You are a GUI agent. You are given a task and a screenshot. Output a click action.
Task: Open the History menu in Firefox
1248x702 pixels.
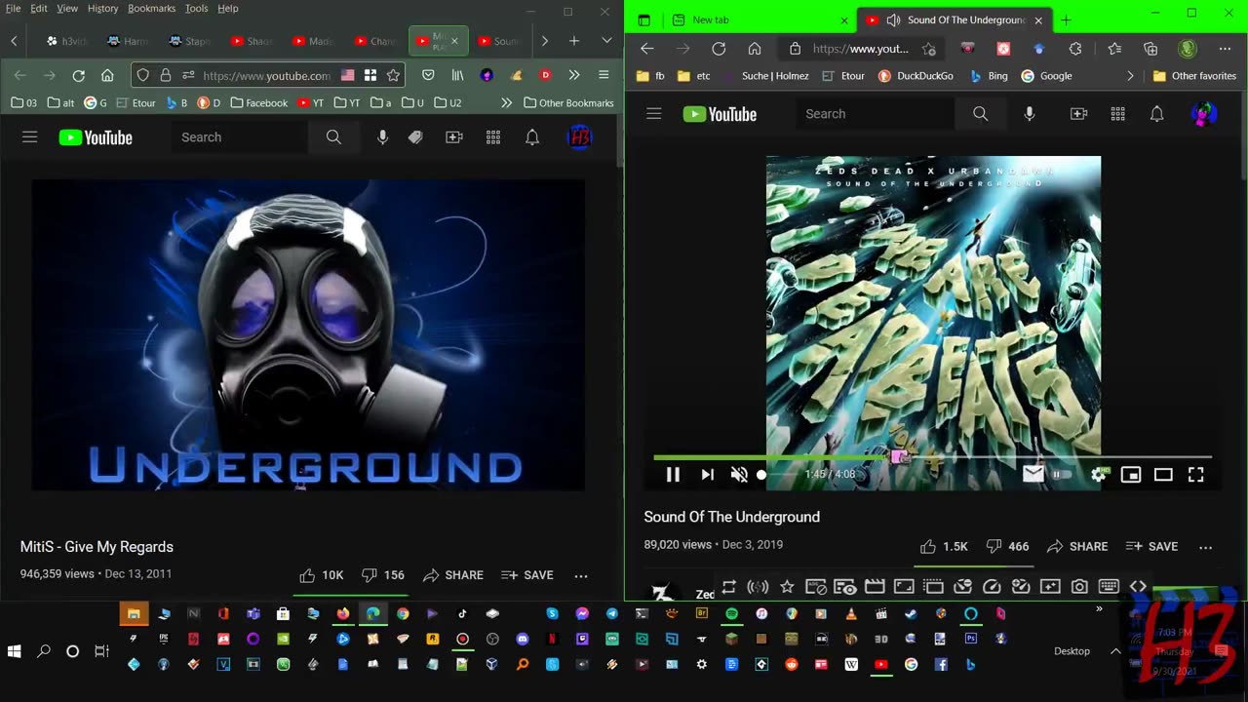pyautogui.click(x=102, y=8)
